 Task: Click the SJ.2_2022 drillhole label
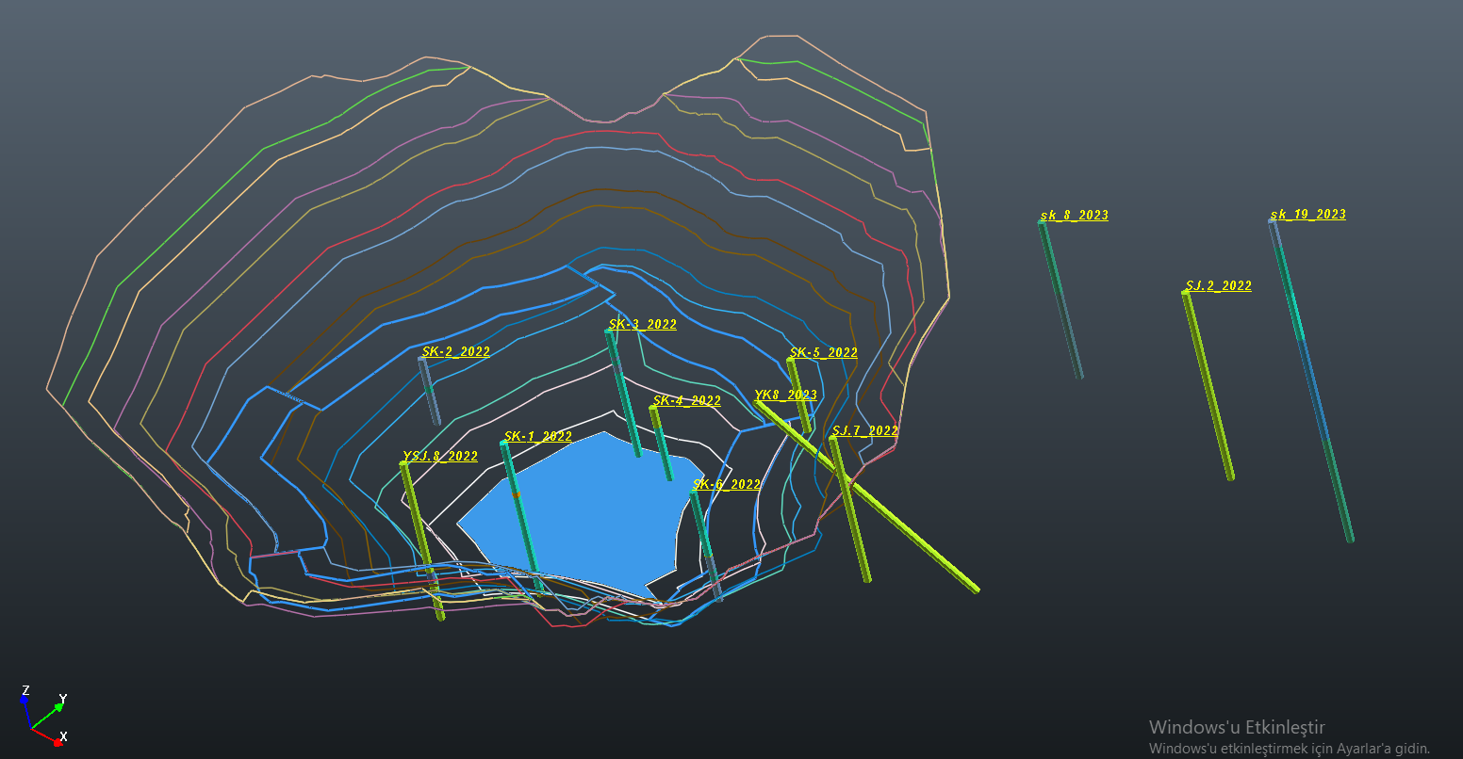[1217, 285]
